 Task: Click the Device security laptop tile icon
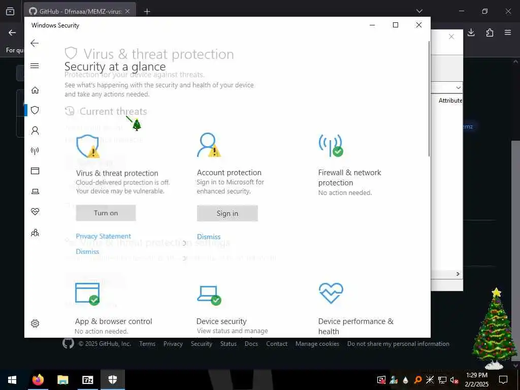tap(209, 295)
